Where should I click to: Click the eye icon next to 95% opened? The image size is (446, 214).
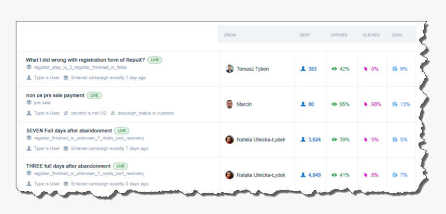coord(335,104)
